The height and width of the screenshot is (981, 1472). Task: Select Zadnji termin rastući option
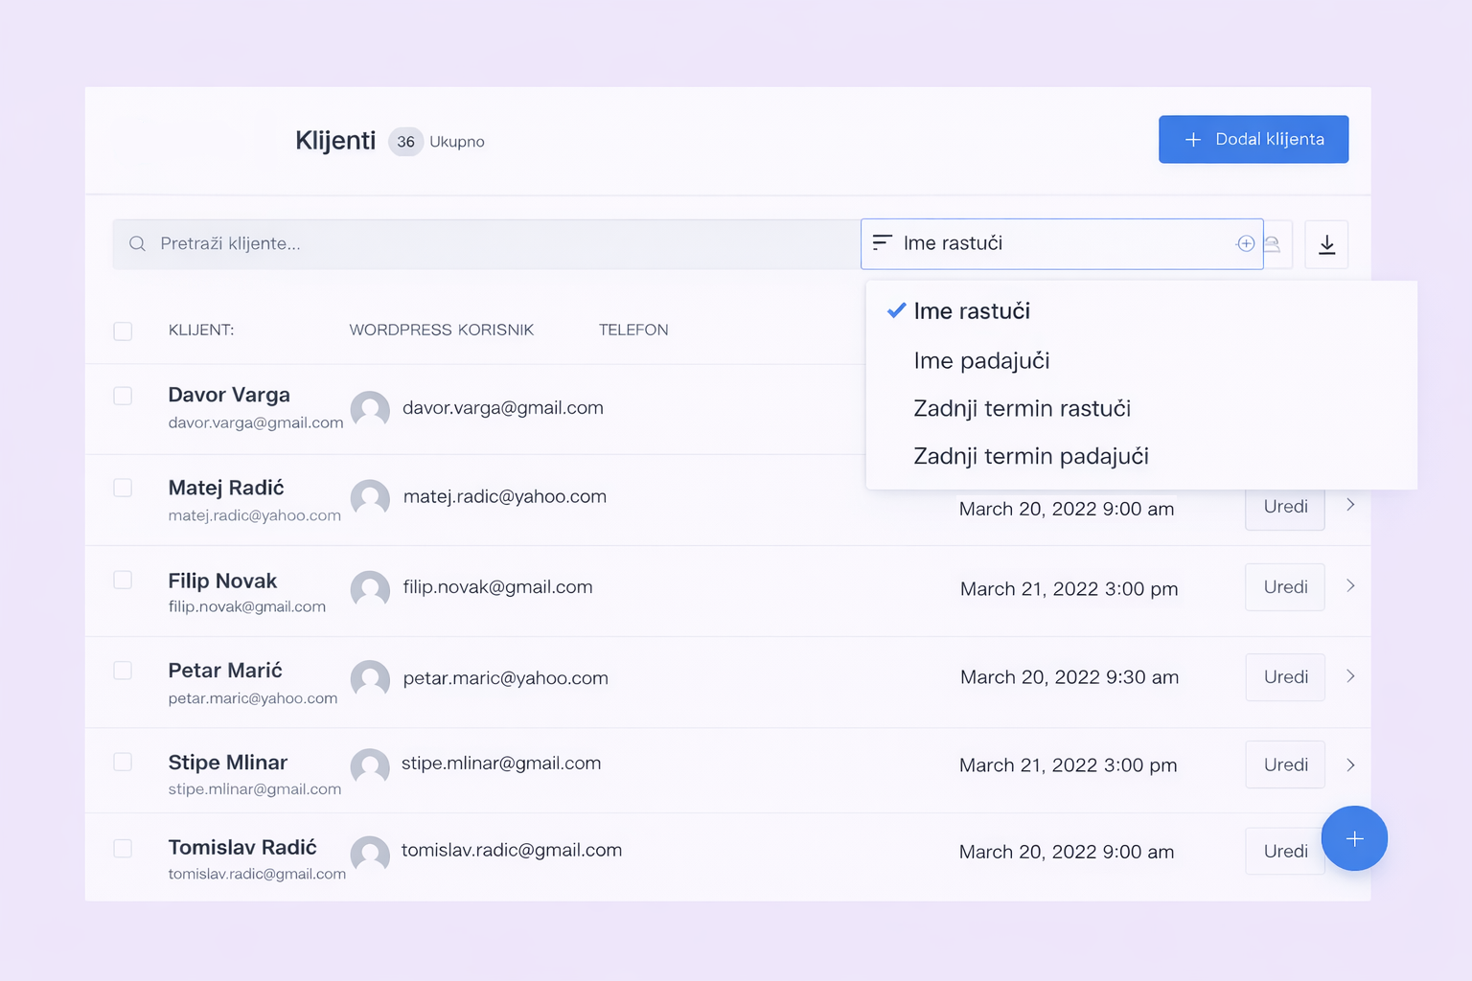click(1022, 409)
